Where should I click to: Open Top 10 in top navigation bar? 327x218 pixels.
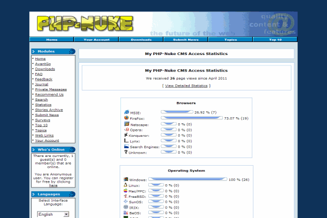click(x=275, y=39)
